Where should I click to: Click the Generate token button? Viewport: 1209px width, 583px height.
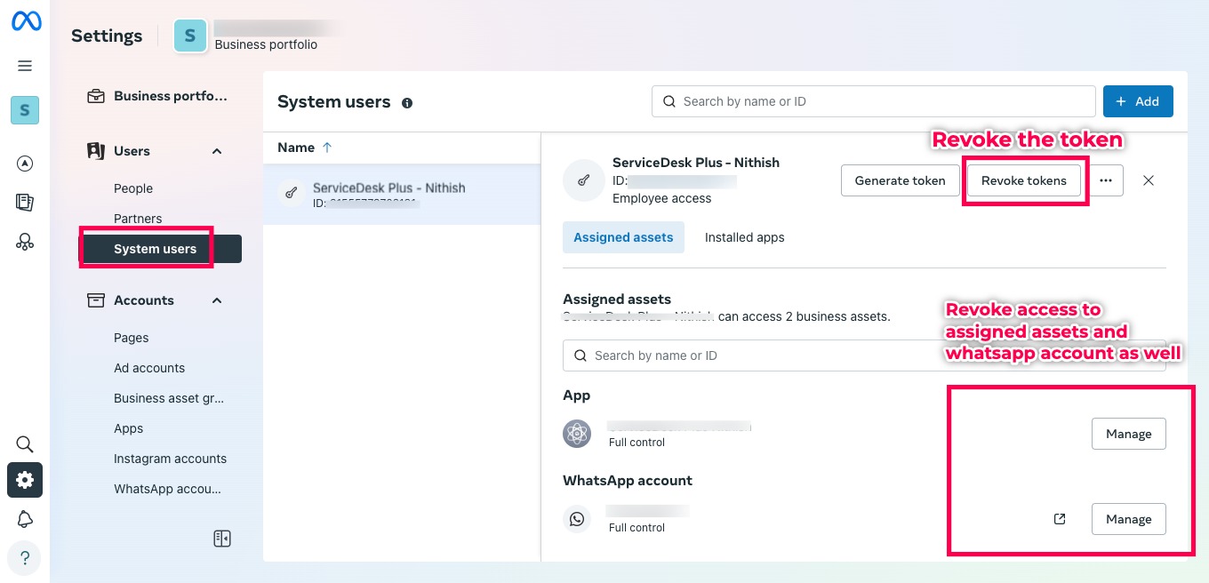pos(900,180)
